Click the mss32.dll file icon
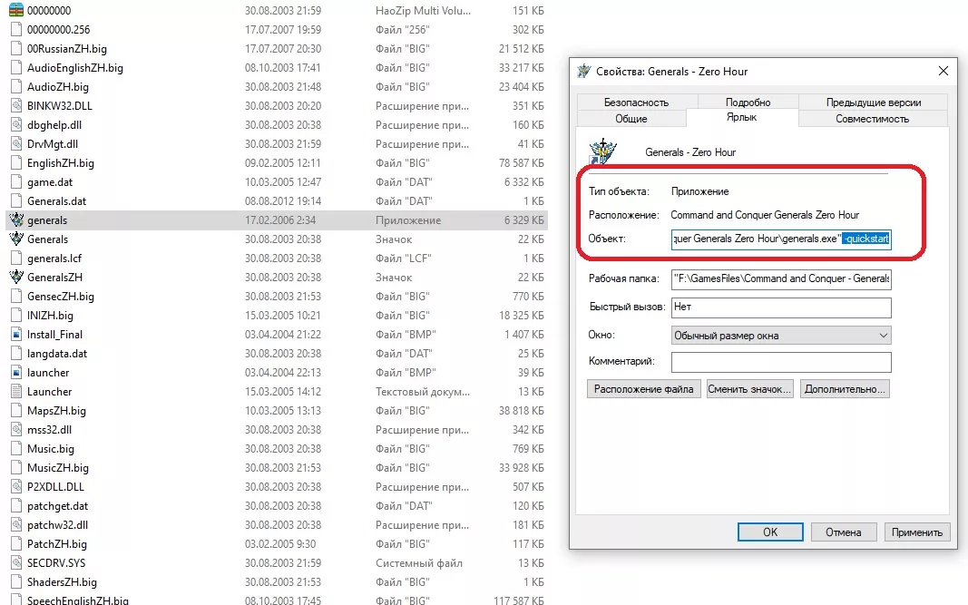 (16, 430)
